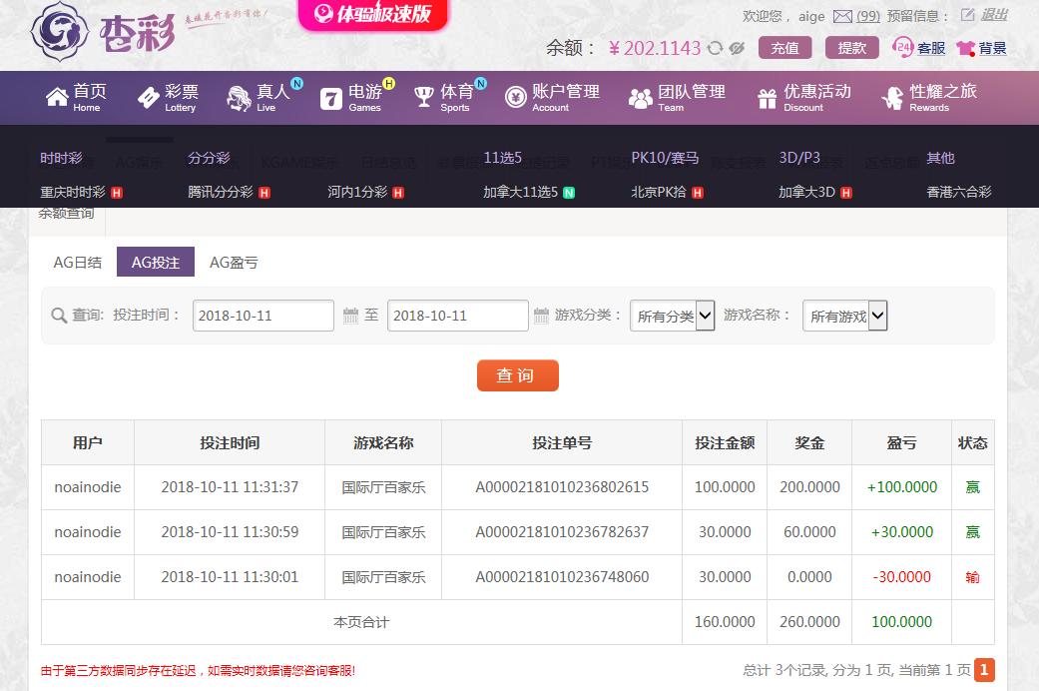Expand the 游戏名称 dropdown

point(844,316)
